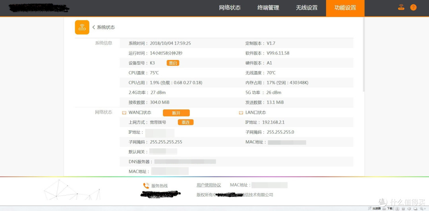Click the hardware version A1
Screen dimensions: 429x211
pos(269,63)
